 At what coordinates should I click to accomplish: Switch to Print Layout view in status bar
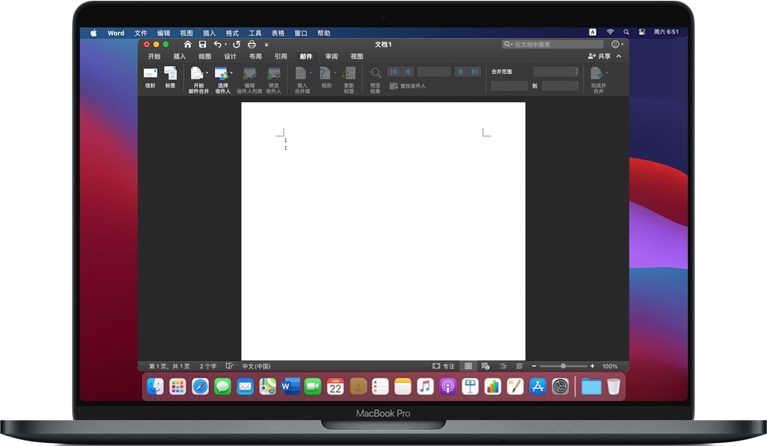click(468, 366)
